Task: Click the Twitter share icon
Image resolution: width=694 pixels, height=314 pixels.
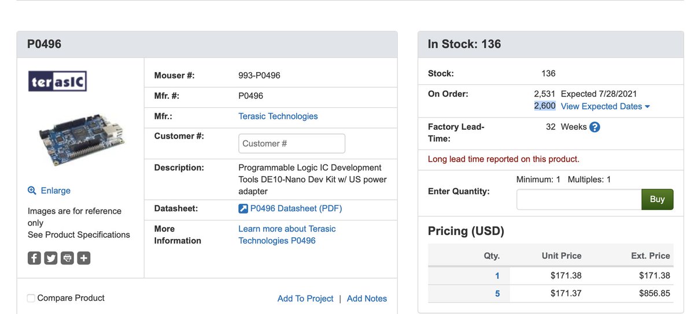Action: pos(51,258)
